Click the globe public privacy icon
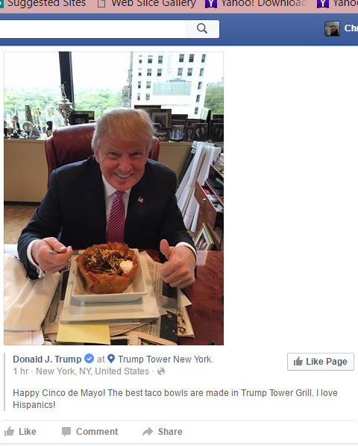The image size is (358, 446). point(161,371)
